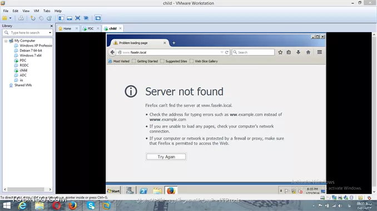Image resolution: width=377 pixels, height=211 pixels.
Task: Open Firefox downloads arrow icon
Action: pyautogui.click(x=298, y=52)
